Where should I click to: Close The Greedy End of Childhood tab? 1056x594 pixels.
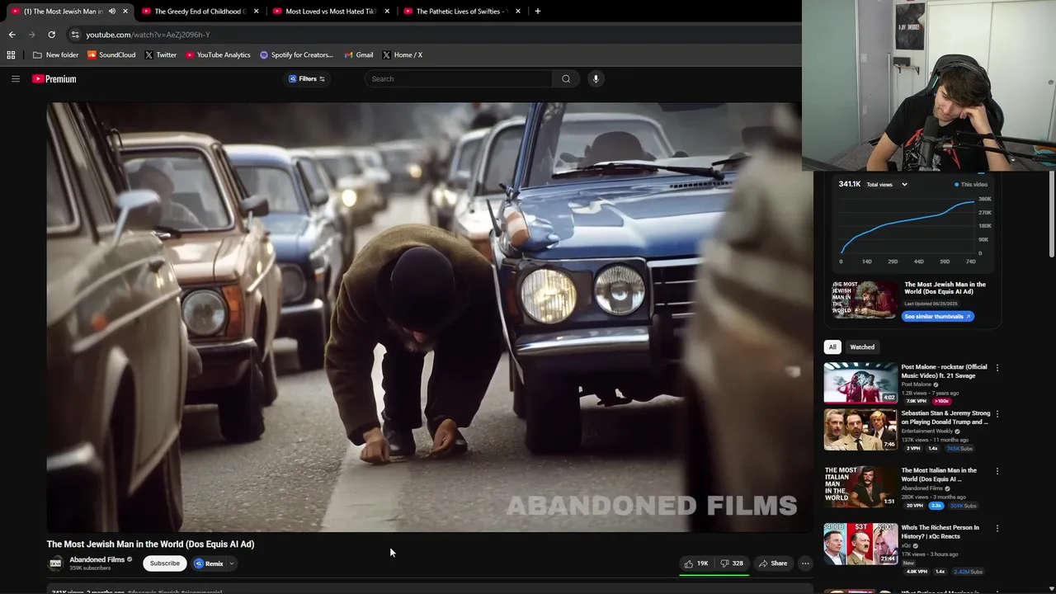[x=257, y=12]
